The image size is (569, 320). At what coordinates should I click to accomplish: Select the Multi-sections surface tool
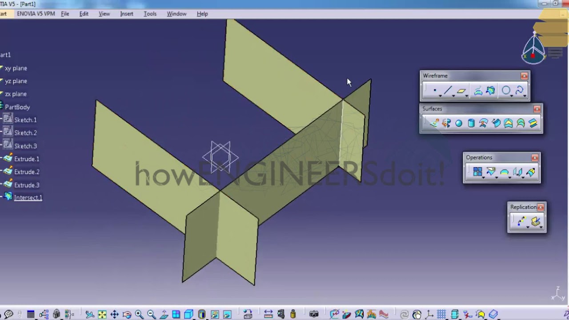pyautogui.click(x=521, y=123)
